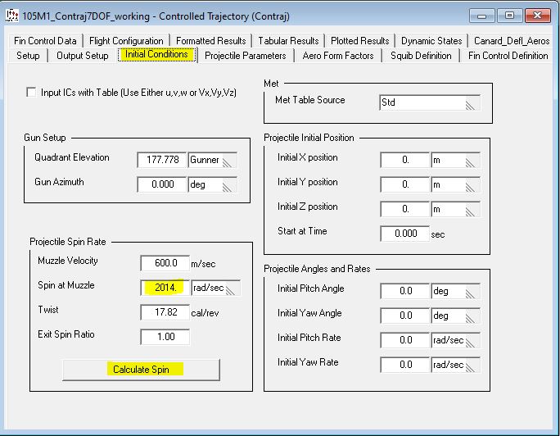Open the Met Table Source dropdown
The height and width of the screenshot is (436, 560).
[x=470, y=103]
